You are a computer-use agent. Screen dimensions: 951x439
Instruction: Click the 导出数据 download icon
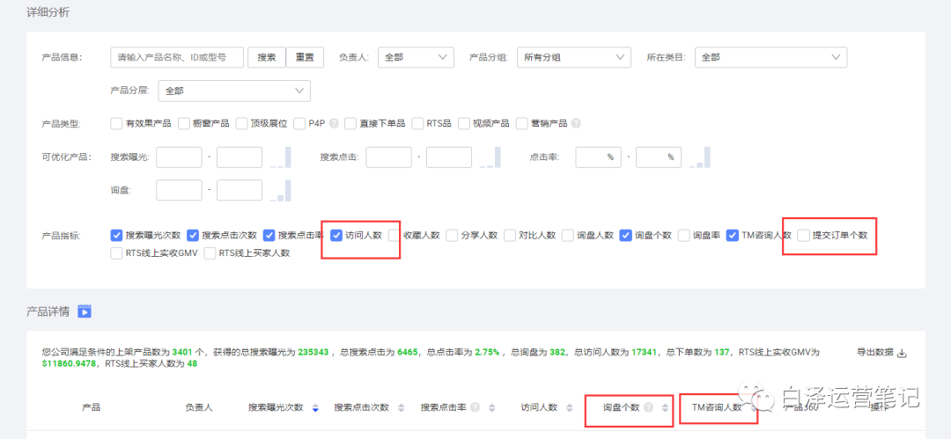[902, 353]
